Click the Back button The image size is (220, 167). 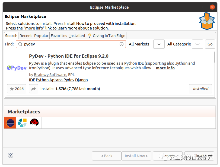pyautogui.click(x=107, y=156)
